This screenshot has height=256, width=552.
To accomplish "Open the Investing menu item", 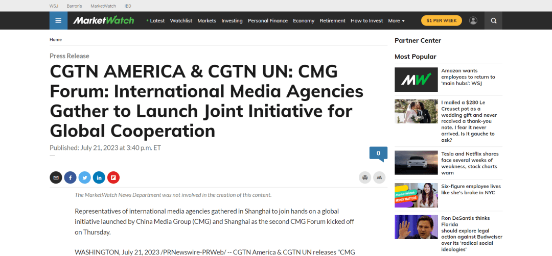I will [x=232, y=21].
